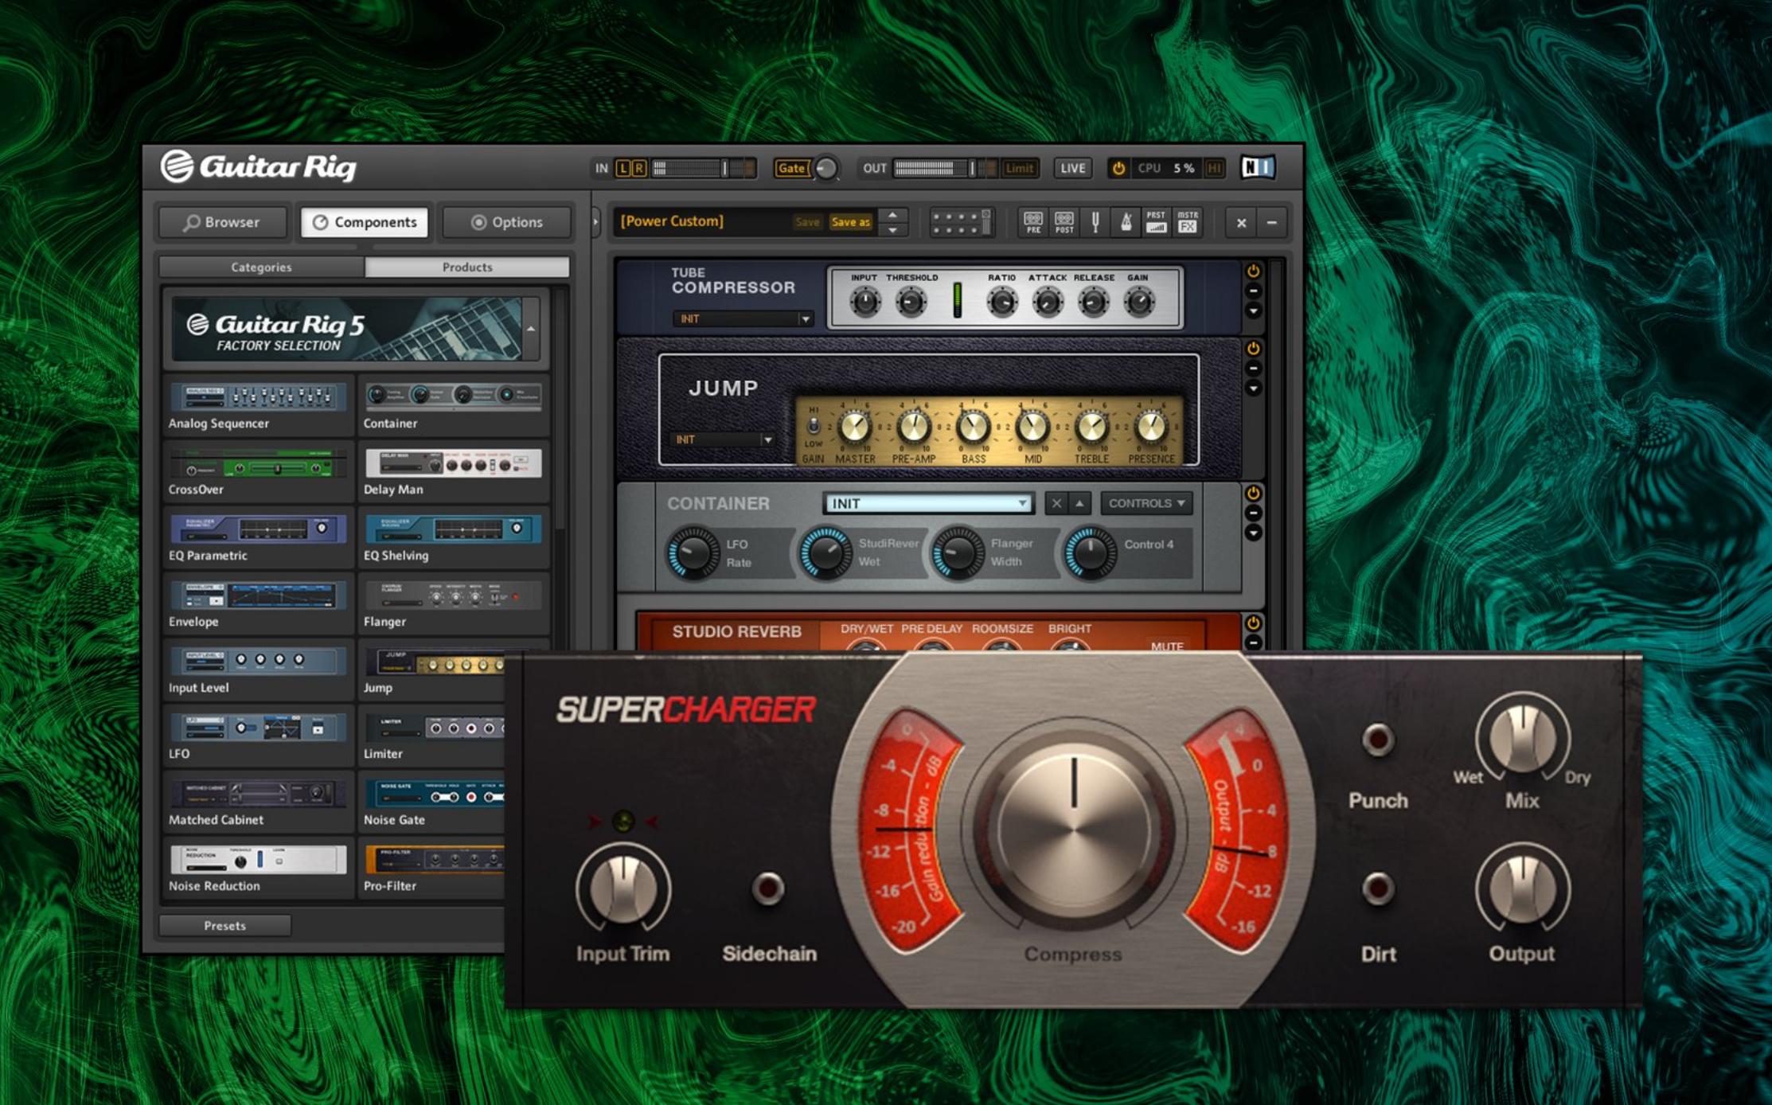Open the Jump amp INIT preset dropdown
The width and height of the screenshot is (1772, 1105).
pyautogui.click(x=723, y=439)
